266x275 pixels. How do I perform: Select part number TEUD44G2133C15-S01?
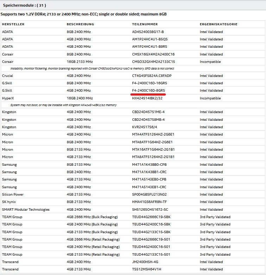coord(151,254)
